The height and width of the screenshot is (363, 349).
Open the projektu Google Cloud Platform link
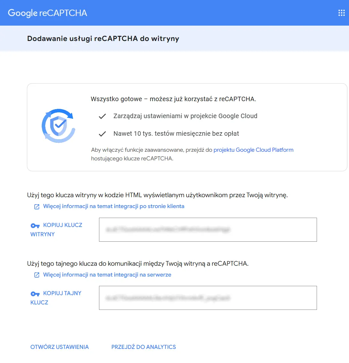click(253, 150)
